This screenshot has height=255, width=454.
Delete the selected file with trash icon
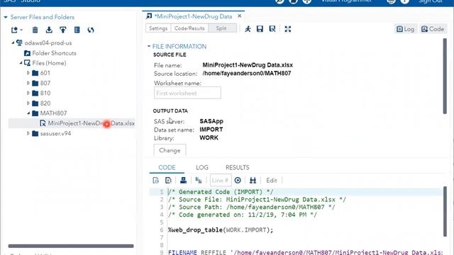click(x=35, y=30)
